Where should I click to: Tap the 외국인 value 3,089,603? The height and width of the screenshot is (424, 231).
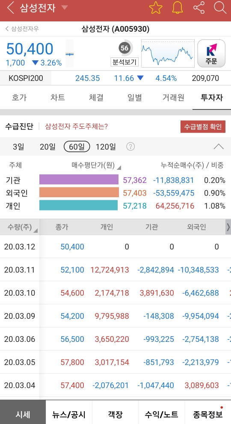202,385
